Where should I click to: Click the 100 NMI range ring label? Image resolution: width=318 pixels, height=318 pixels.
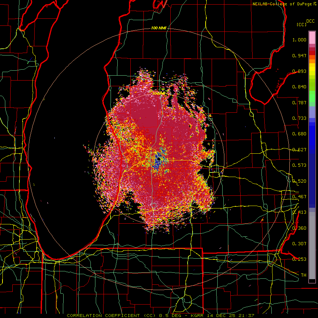click(x=159, y=28)
